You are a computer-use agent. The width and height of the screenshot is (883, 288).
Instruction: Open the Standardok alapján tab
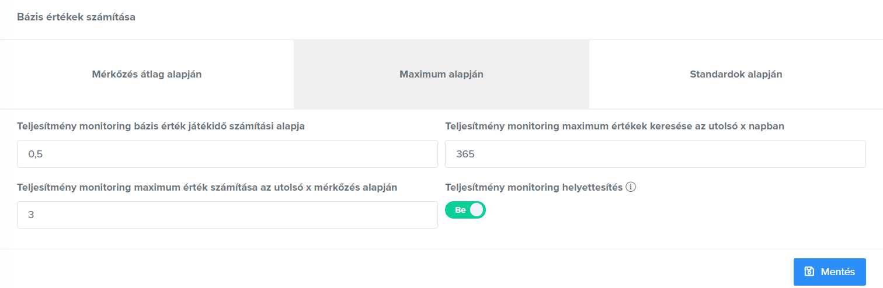pyautogui.click(x=736, y=74)
